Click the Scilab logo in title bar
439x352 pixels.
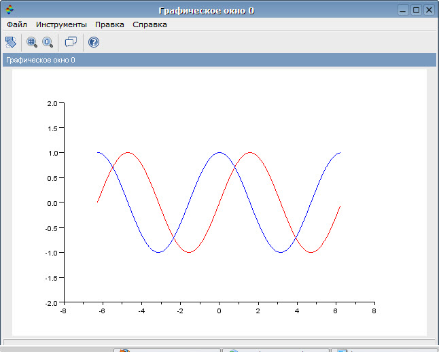pos(10,10)
